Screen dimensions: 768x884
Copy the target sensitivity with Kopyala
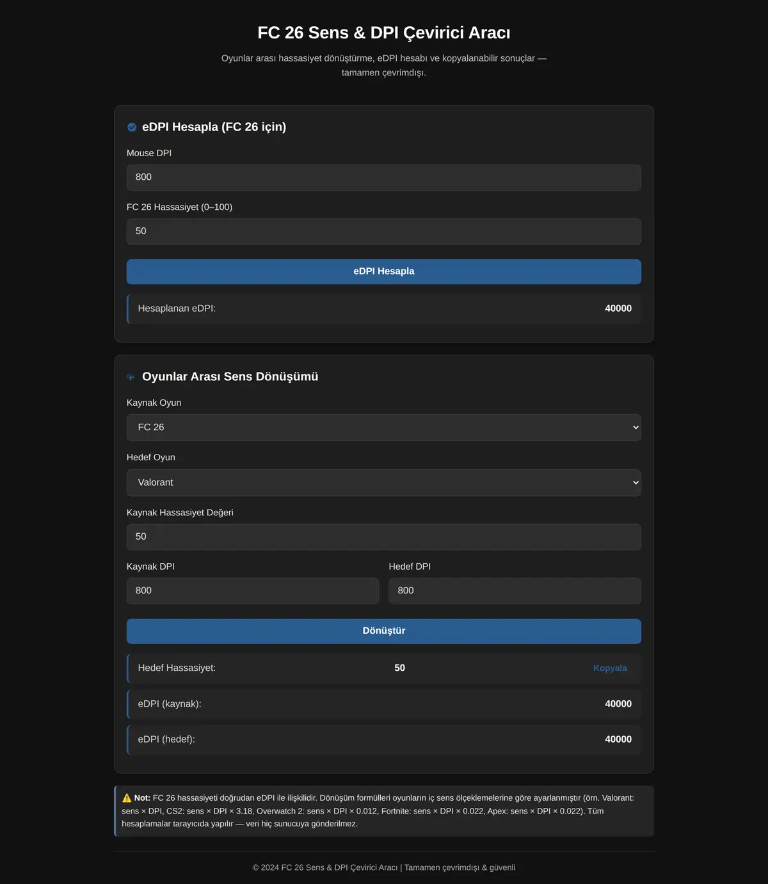(x=610, y=668)
